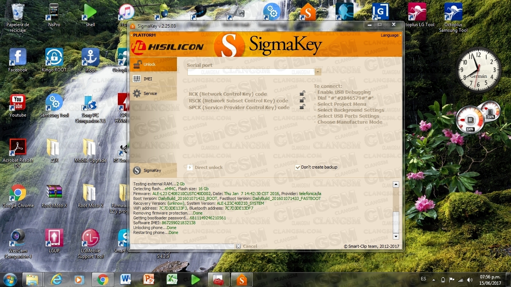Open File Explorer from taskbar
The height and width of the screenshot is (287, 511).
[32, 280]
